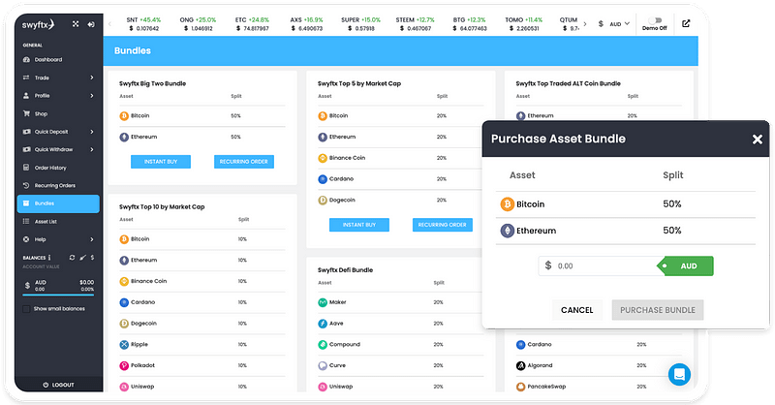Viewport: 775px width, 405px height.
Task: Open the AUD currency dropdown
Action: [x=614, y=23]
